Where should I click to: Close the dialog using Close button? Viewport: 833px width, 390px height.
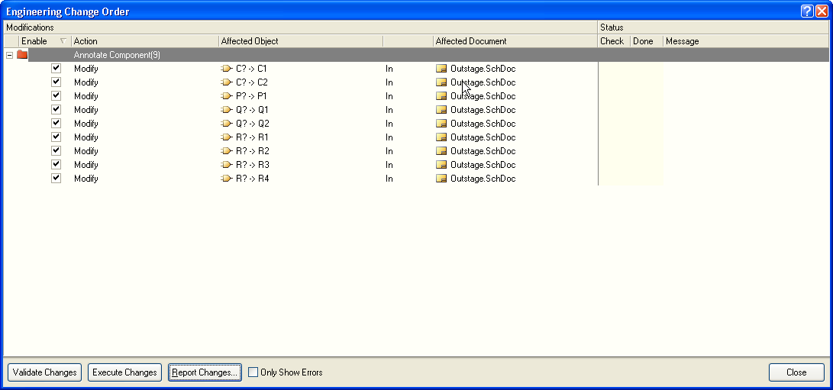796,372
